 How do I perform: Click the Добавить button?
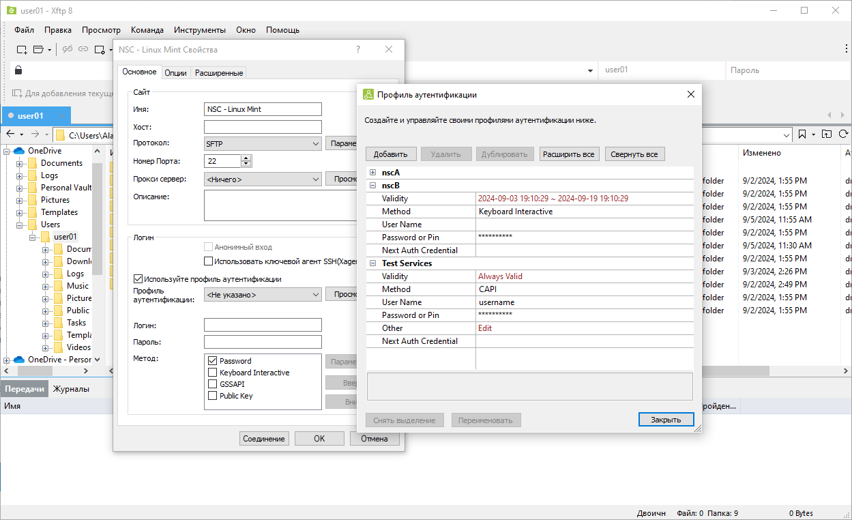coord(391,154)
